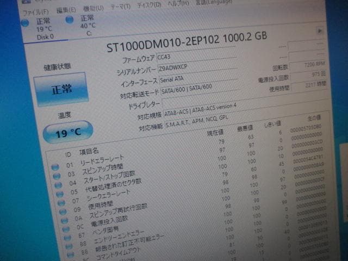Click the 現在値 column header

point(215,133)
